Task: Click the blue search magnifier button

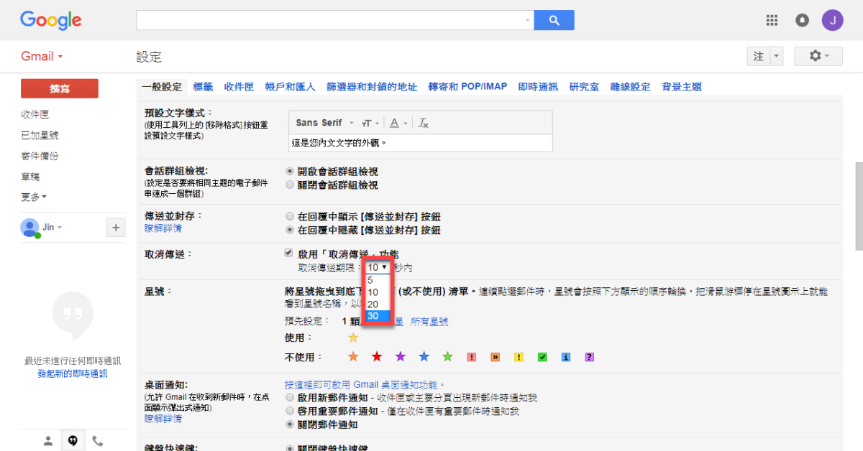Action: tap(554, 20)
